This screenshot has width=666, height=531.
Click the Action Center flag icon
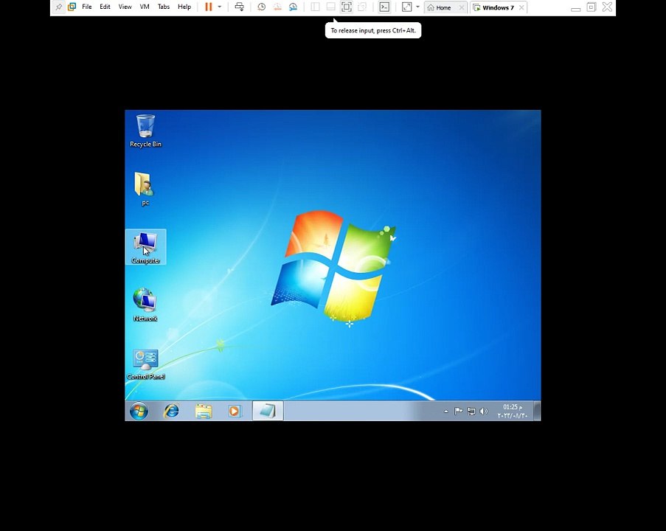point(458,412)
